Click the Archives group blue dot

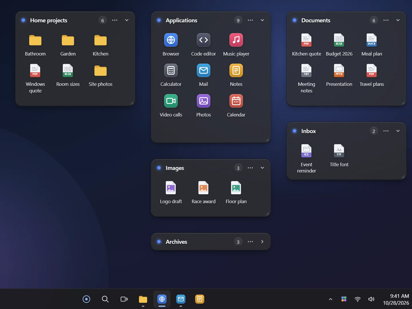pyautogui.click(x=159, y=242)
